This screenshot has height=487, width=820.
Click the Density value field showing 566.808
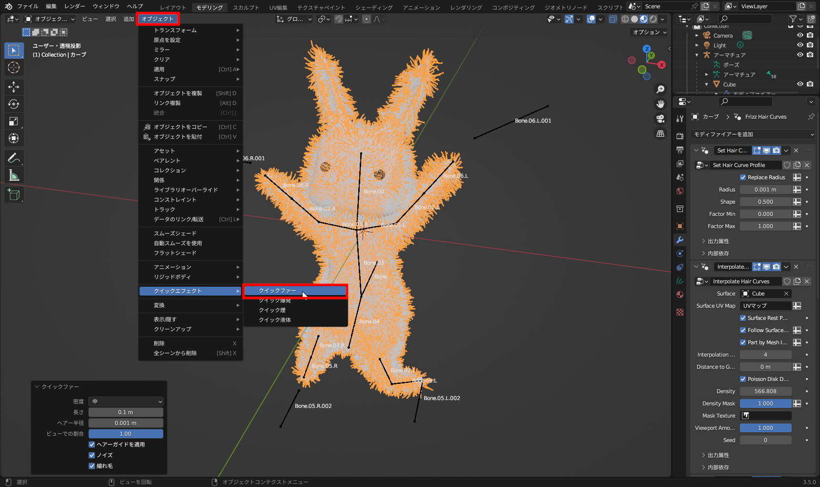765,391
